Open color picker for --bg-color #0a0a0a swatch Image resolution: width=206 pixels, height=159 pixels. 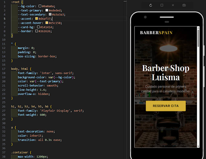pyautogui.click(x=40, y=6)
